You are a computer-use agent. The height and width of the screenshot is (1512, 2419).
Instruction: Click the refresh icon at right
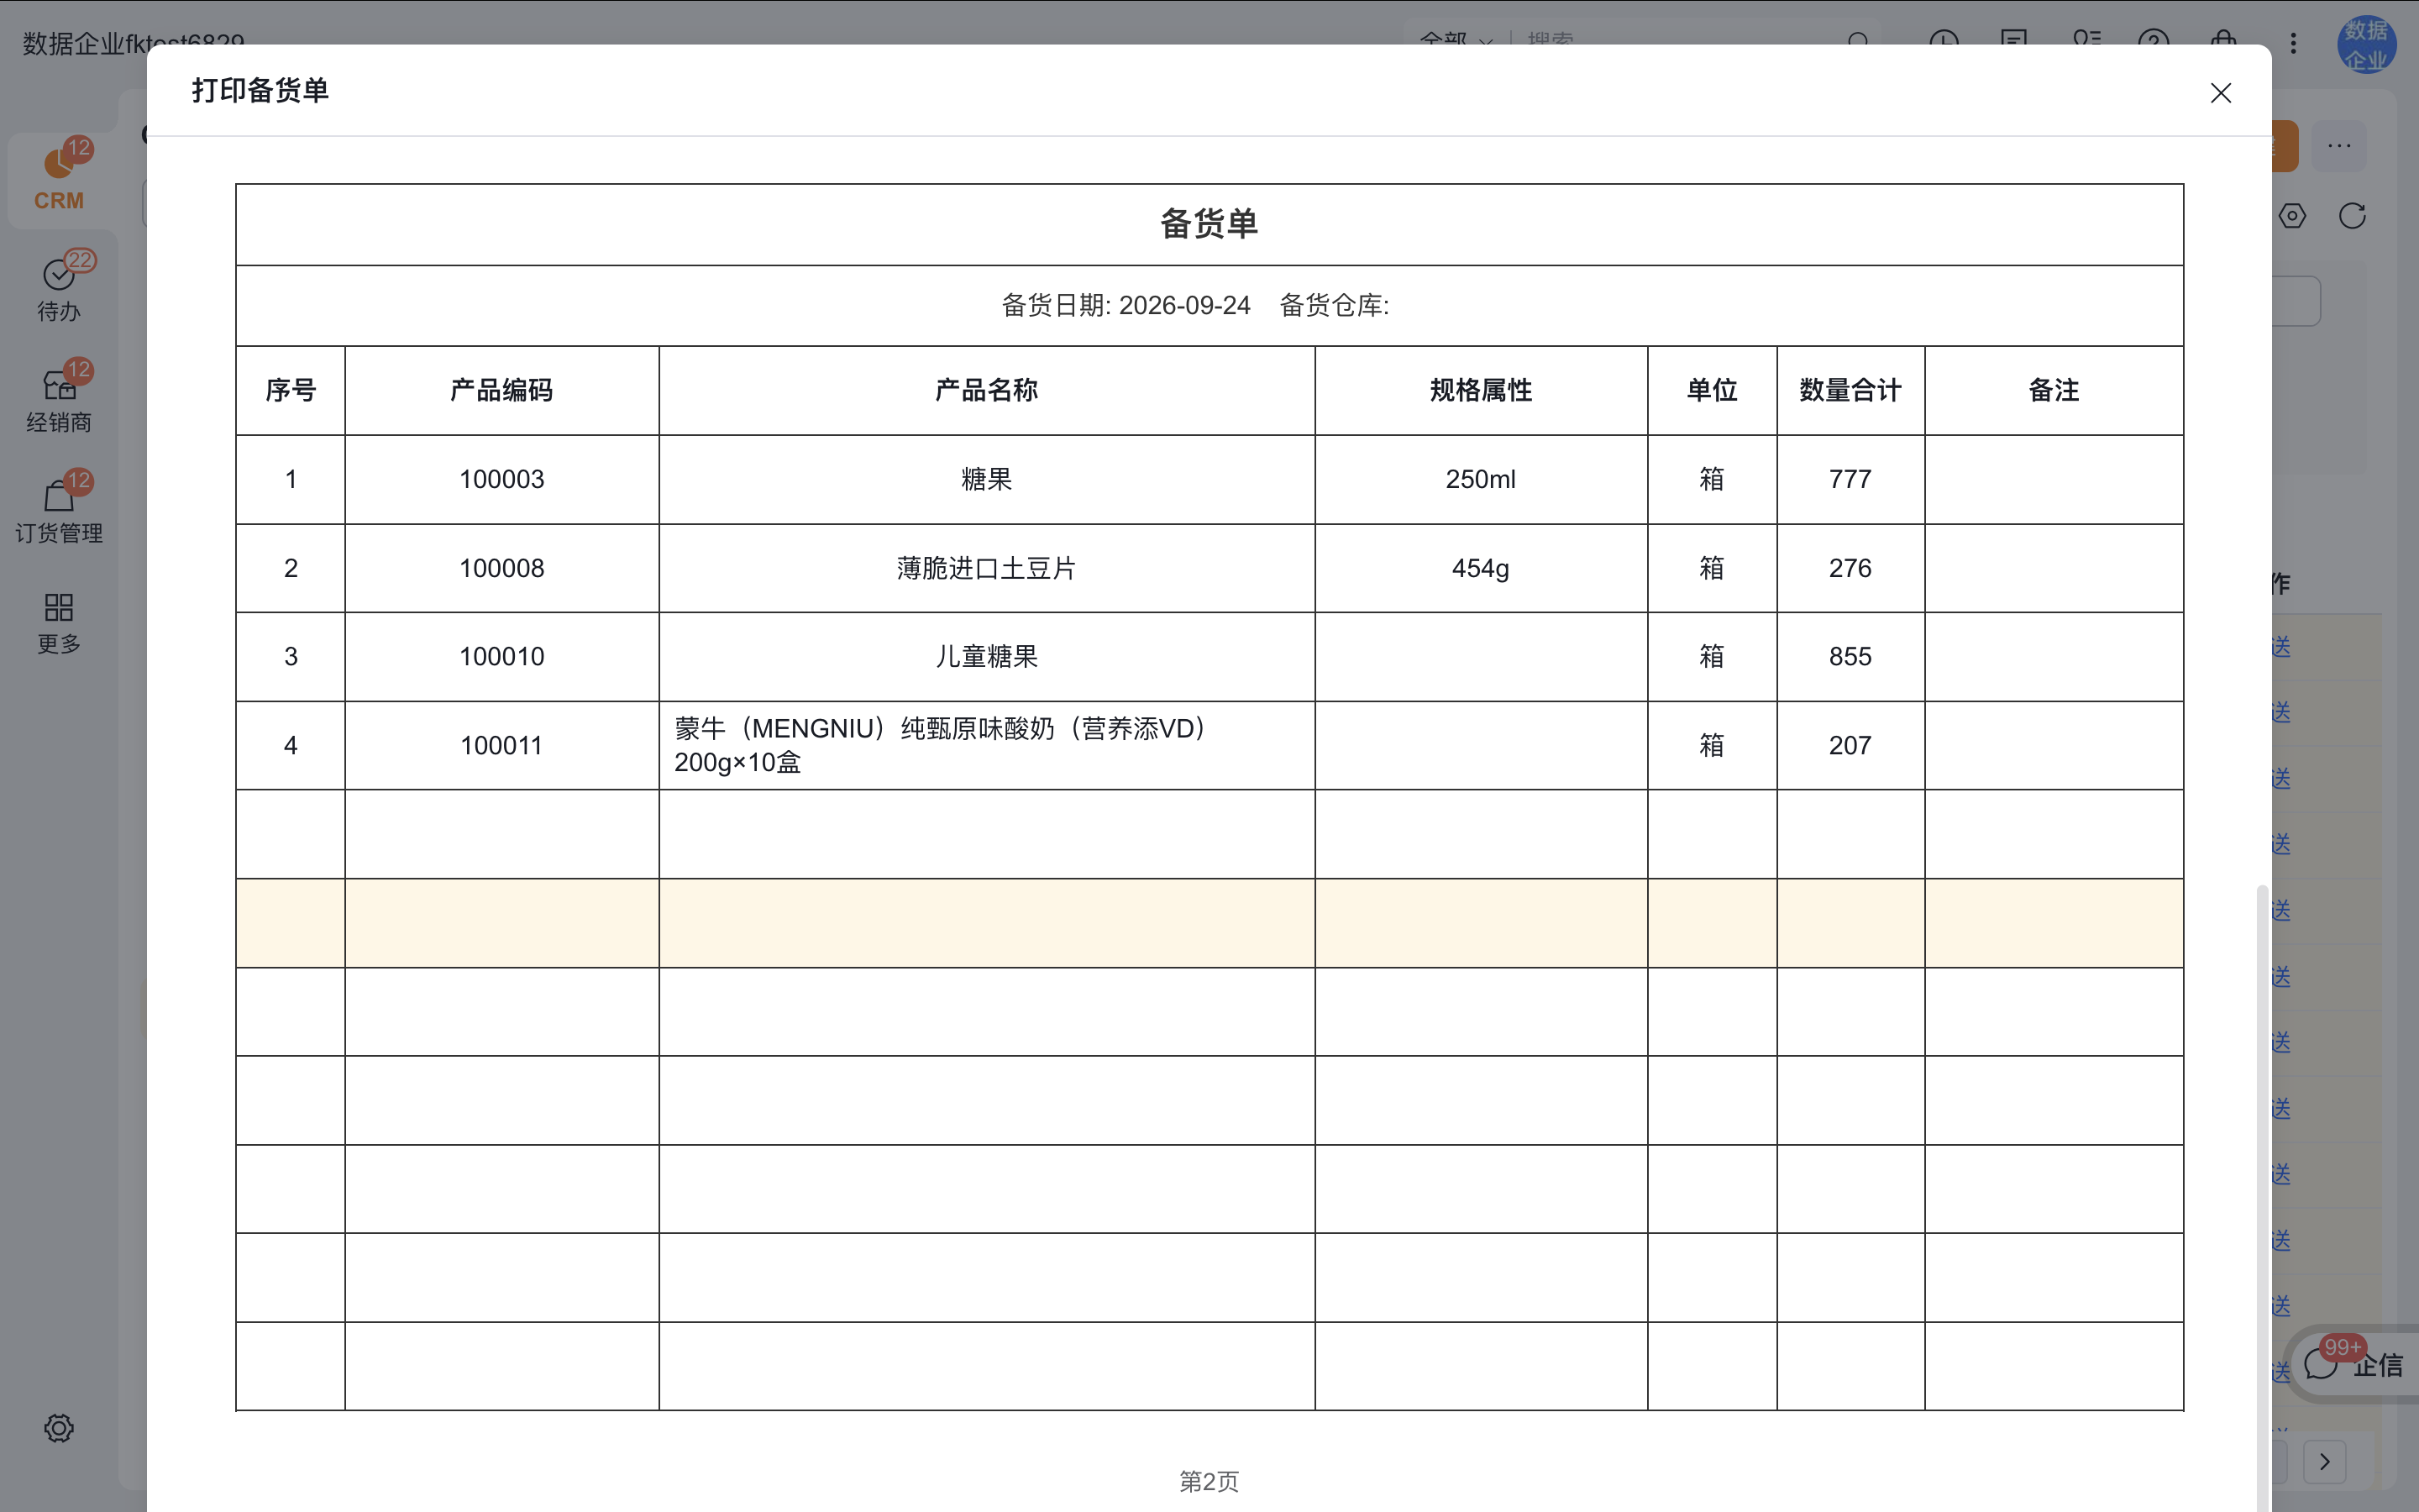click(2352, 216)
